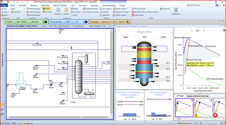Image resolution: width=226 pixels, height=125 pixels.
Task: Click the zoom in plus button
Action: 221,123
